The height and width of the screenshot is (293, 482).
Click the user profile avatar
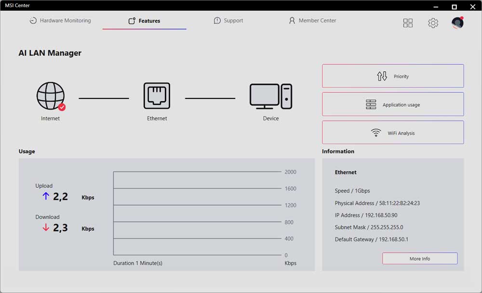click(457, 23)
